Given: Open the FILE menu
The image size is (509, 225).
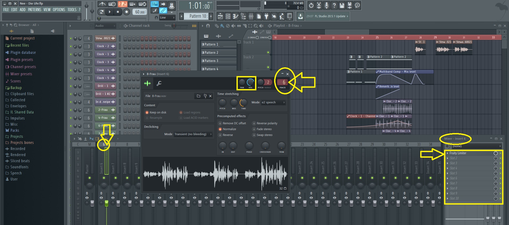Looking at the screenshot, I should click(x=6, y=10).
